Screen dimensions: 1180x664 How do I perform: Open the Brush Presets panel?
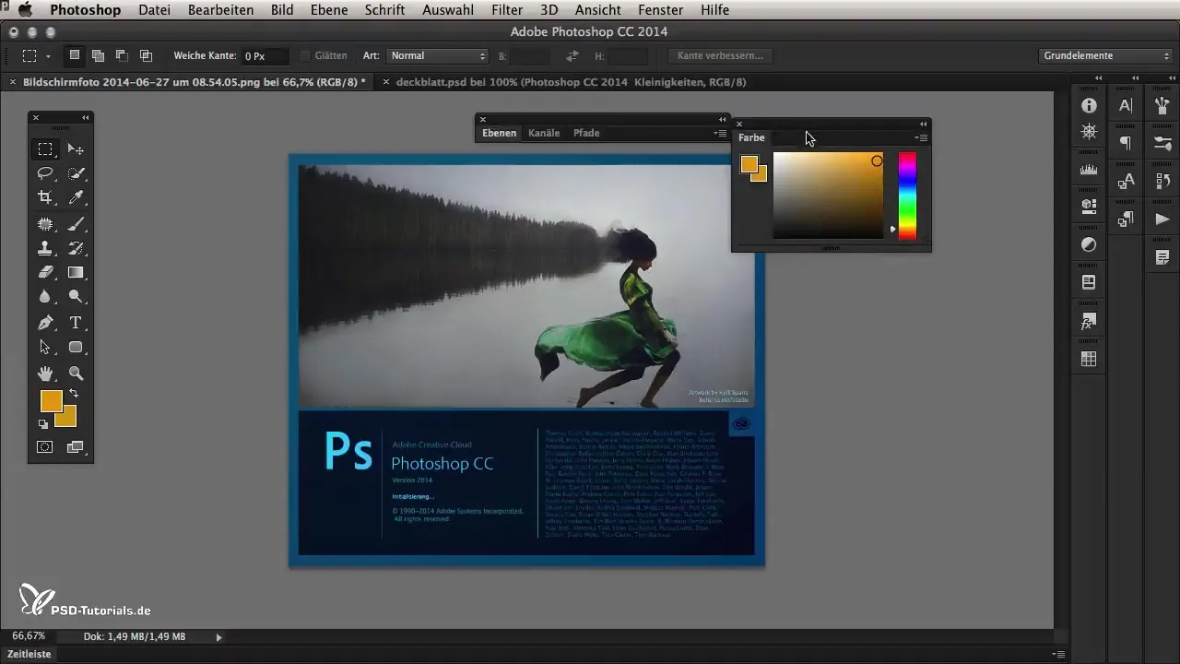point(1162,143)
